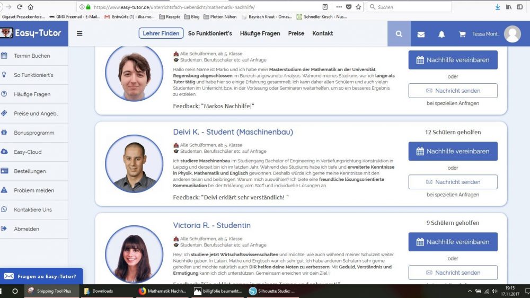
Task: Expand system tray hidden icons arrow
Action: pos(470,291)
